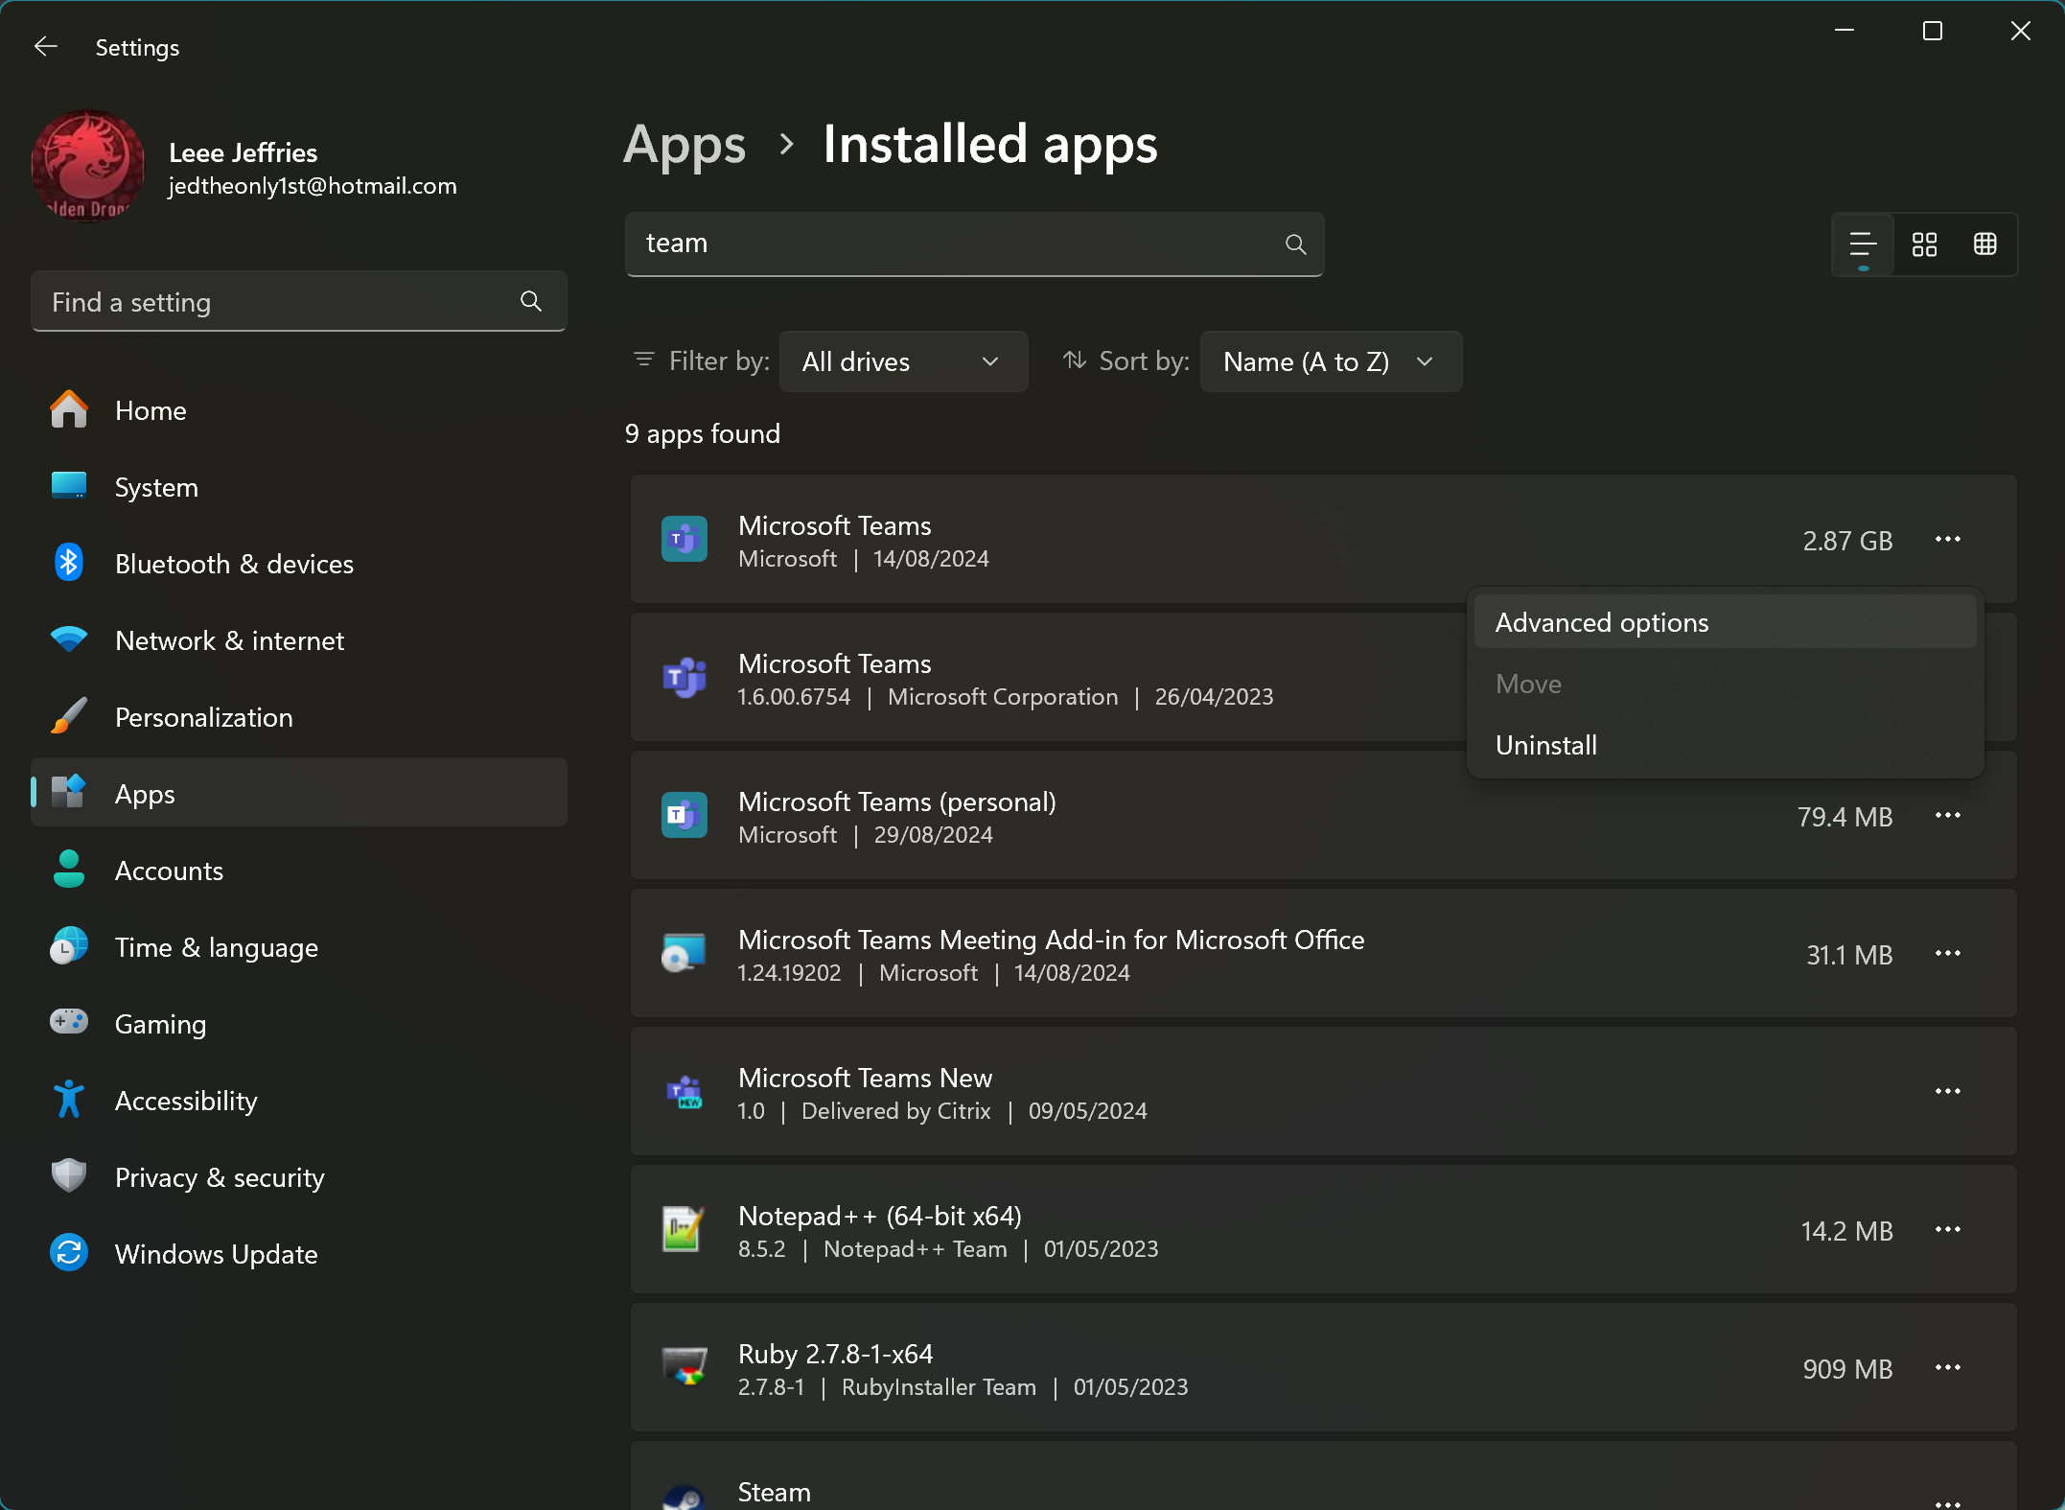Click the Find a setting search box
The width and height of the screenshot is (2065, 1510).
298,302
